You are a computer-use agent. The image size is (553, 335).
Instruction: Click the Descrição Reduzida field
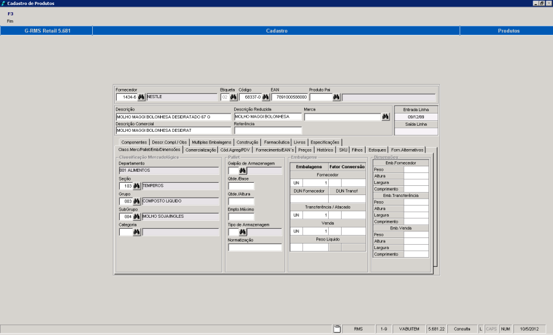[268, 117]
